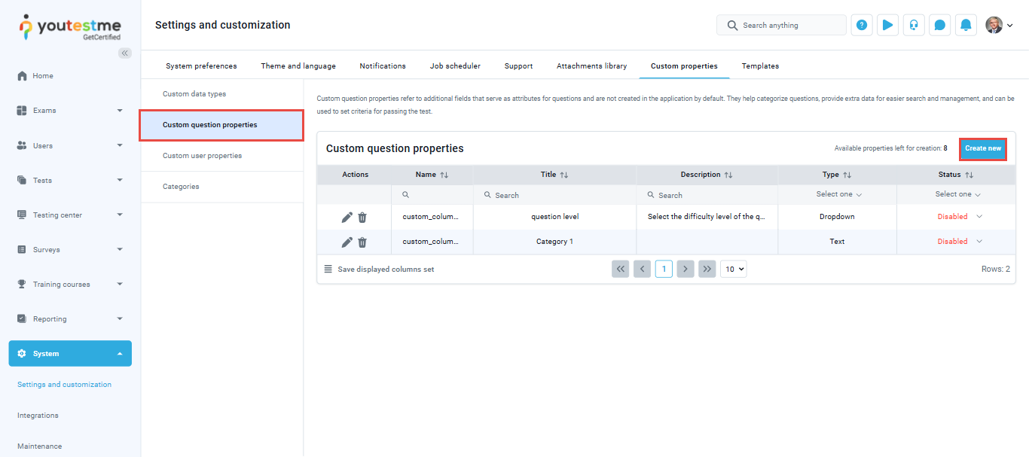This screenshot has width=1029, height=457.
Task: Expand the user profile avatar menu
Action: tap(999, 25)
